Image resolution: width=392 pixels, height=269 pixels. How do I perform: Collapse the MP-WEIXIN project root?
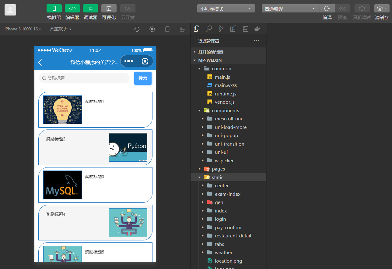pyautogui.click(x=228, y=60)
